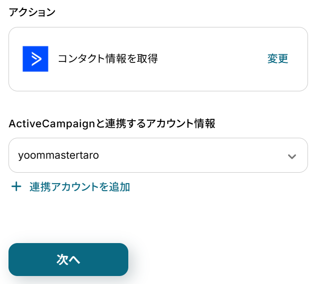Image resolution: width=315 pixels, height=284 pixels.
Task: Click the chevron arrow in the account field
Action: pos(292,156)
